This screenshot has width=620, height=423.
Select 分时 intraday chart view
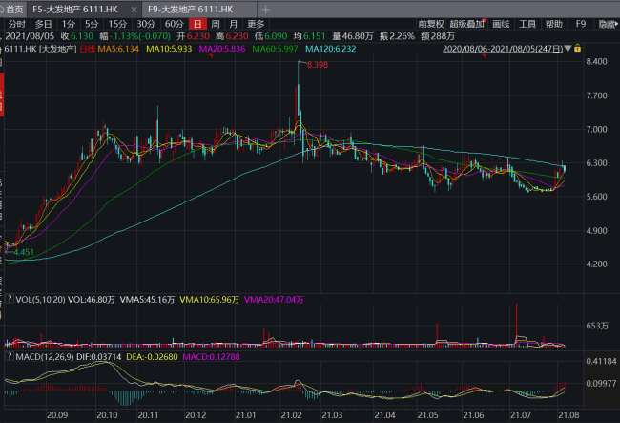point(16,24)
